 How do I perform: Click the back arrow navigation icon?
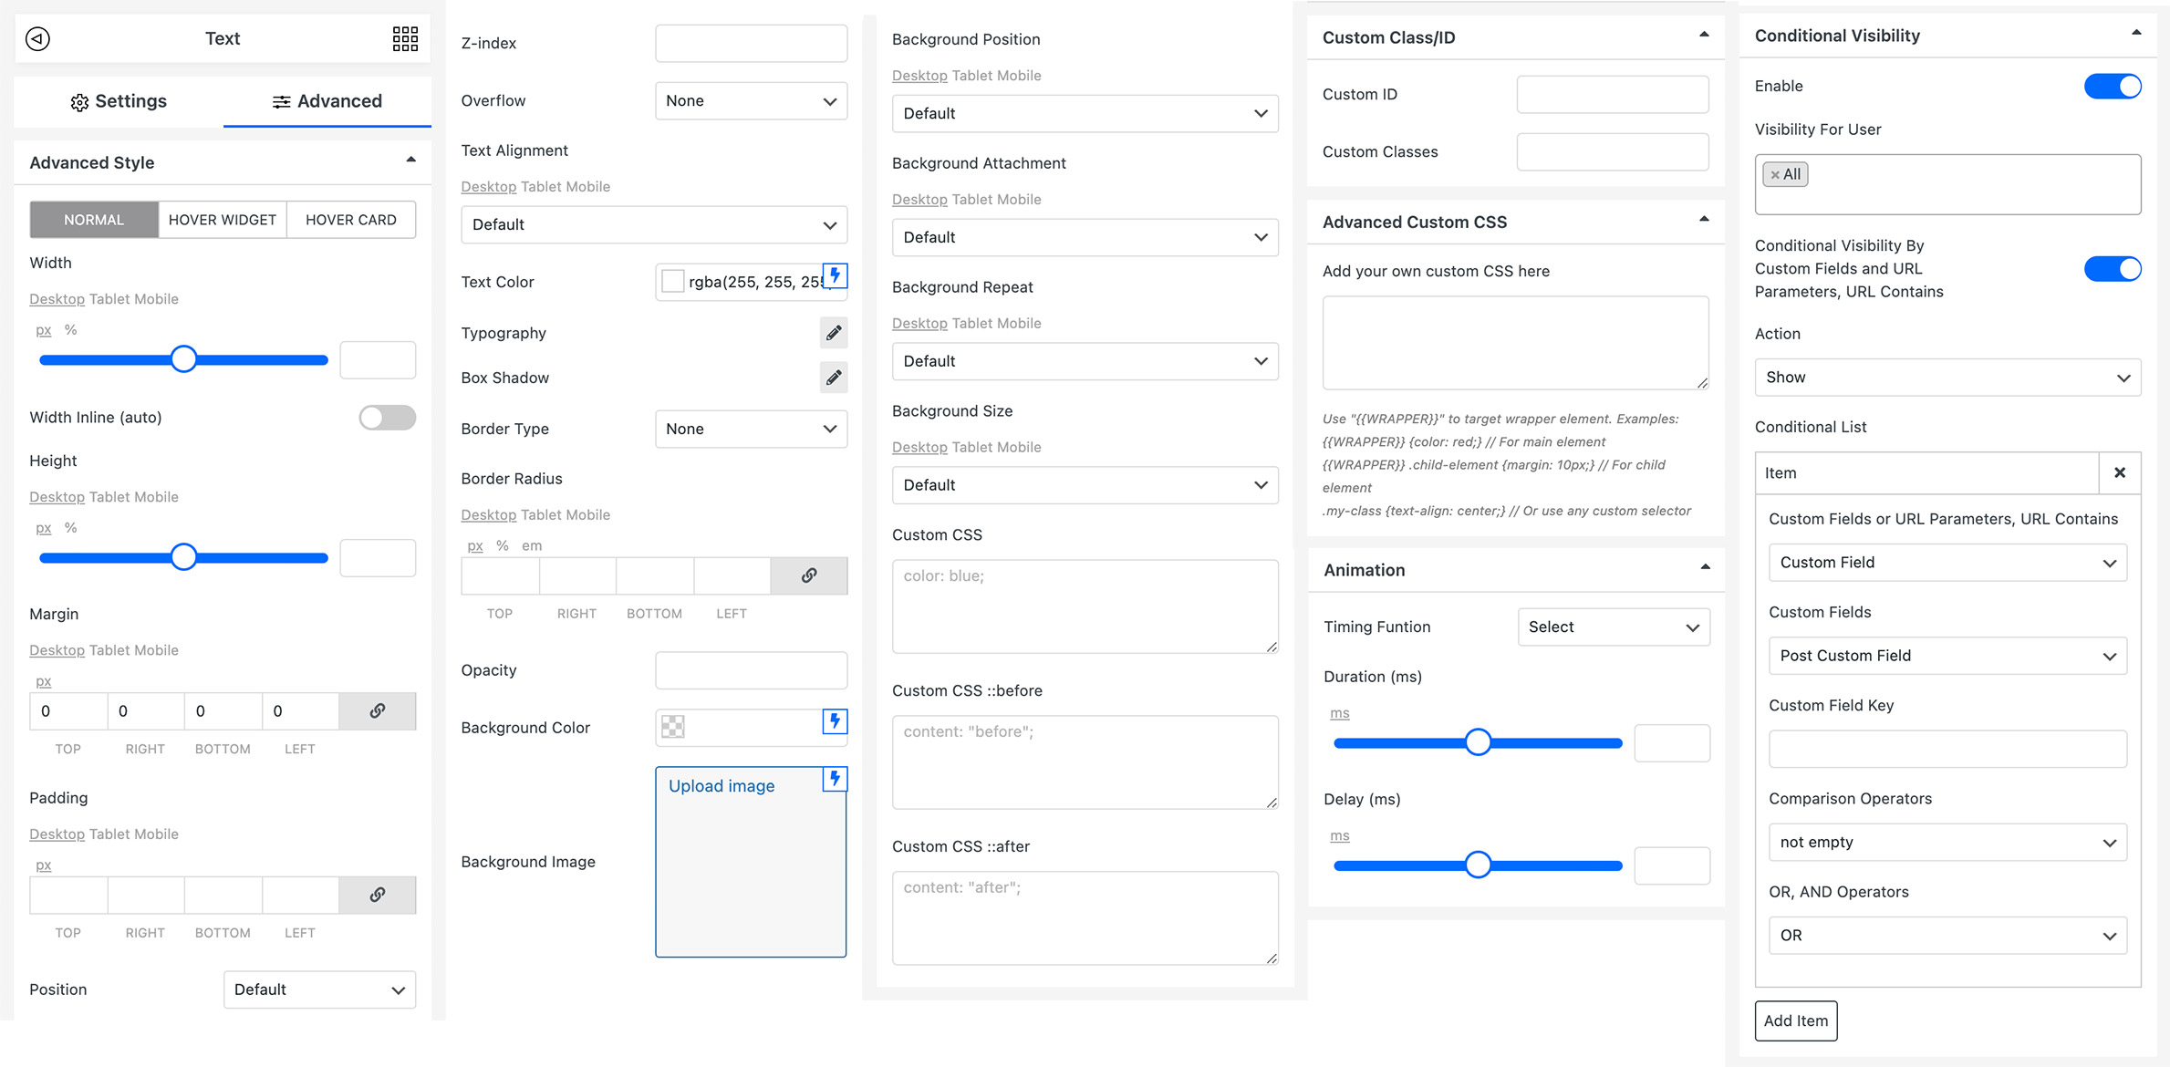[37, 37]
